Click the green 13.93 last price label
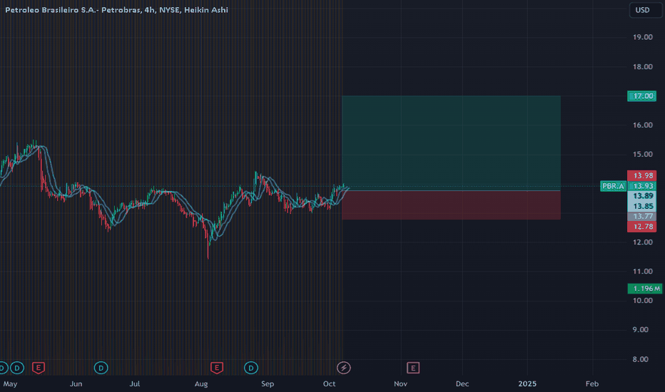 tap(641, 186)
